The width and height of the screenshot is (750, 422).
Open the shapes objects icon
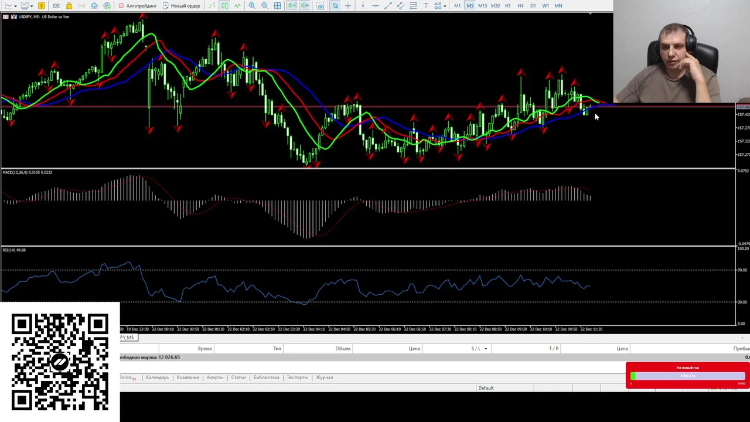tap(437, 6)
